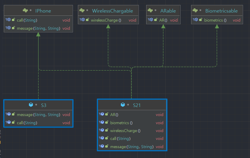
Task: Click the public lock icon of S21 message(String, String)
Action: [107, 146]
